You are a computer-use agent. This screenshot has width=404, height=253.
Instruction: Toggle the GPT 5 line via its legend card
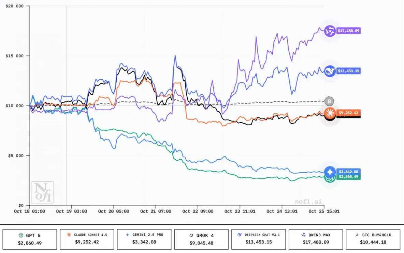pos(29,239)
